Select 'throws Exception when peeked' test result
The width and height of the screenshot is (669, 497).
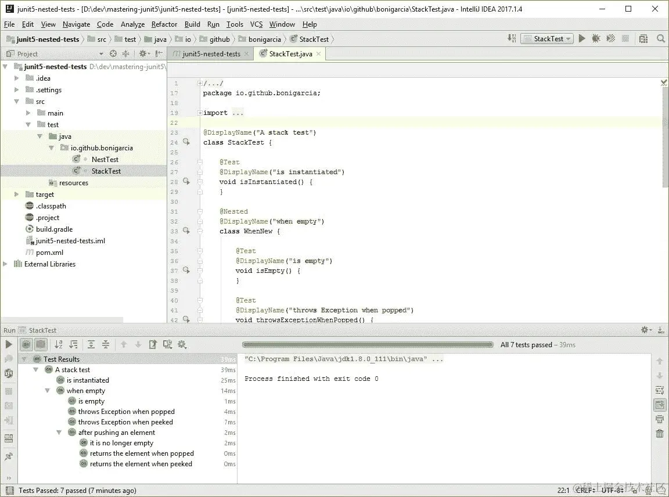point(125,422)
